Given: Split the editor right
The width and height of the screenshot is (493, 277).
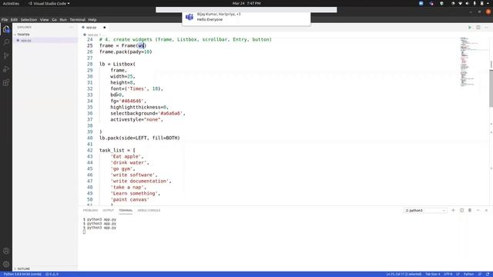Looking at the screenshot, I should pyautogui.click(x=478, y=28).
